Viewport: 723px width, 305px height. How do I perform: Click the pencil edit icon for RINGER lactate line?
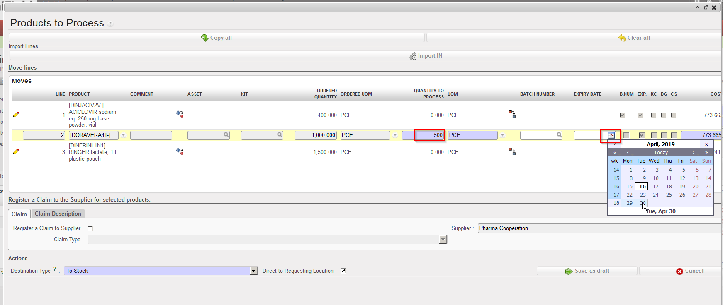pyautogui.click(x=16, y=151)
